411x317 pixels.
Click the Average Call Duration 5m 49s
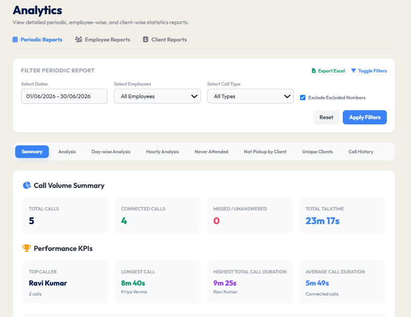tap(317, 283)
